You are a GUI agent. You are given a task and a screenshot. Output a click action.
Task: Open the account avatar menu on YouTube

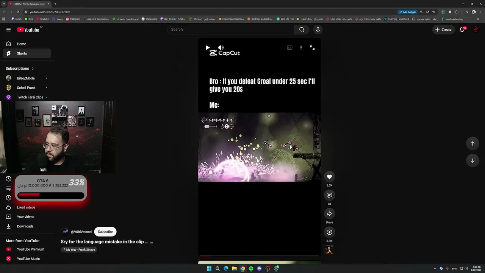coord(476,30)
